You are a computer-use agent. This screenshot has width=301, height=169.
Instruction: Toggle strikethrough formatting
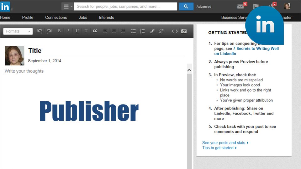click(x=86, y=31)
